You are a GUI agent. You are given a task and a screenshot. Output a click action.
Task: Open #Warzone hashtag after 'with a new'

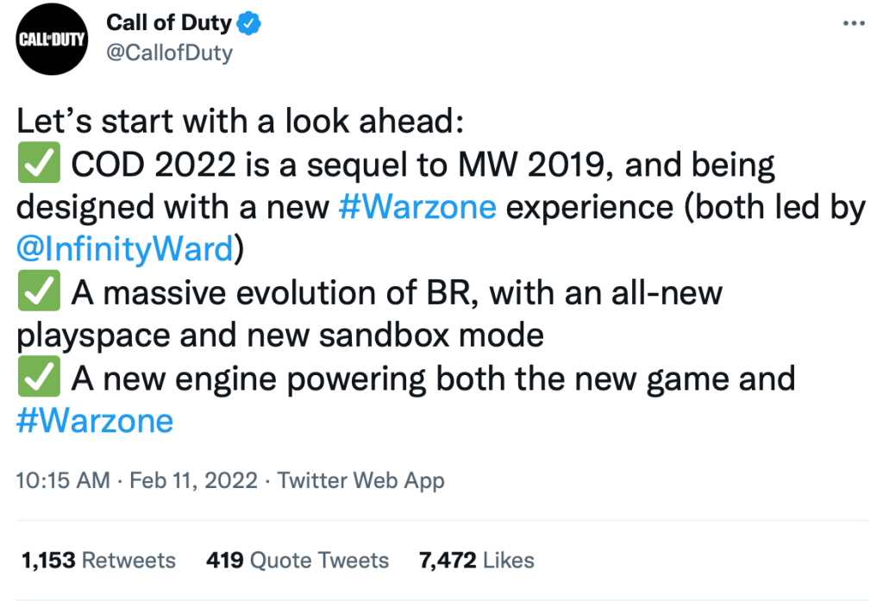[x=417, y=209]
